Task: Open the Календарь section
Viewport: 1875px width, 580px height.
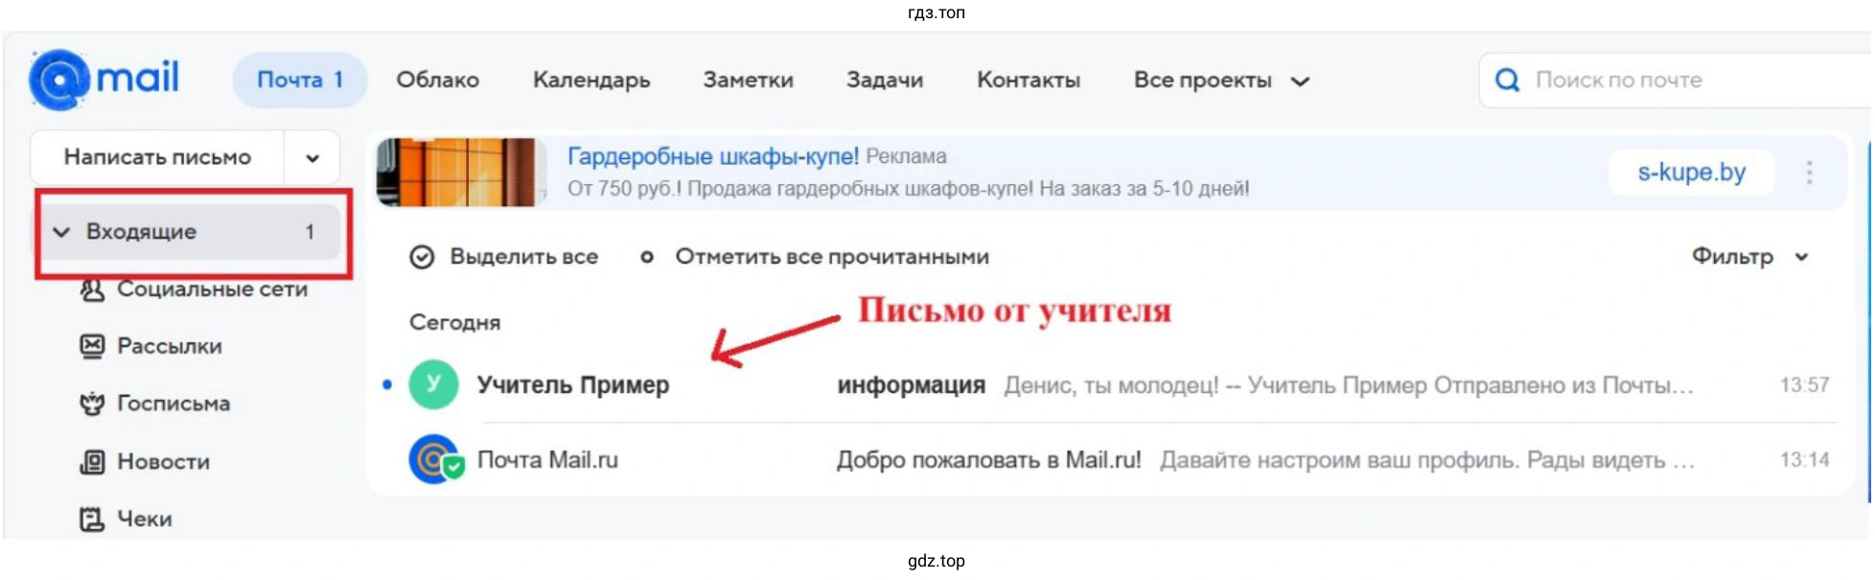Action: pos(591,80)
